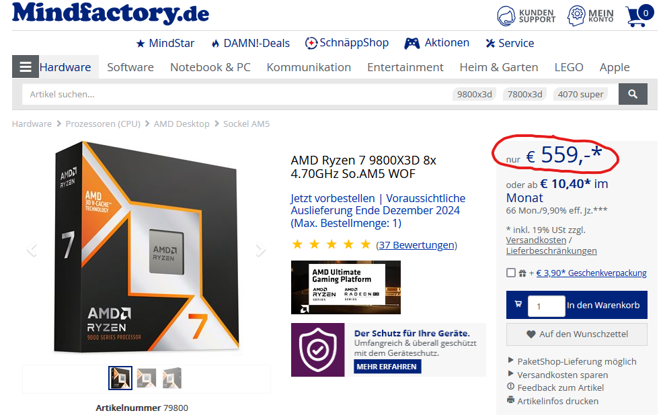663x415 pixels.
Task: Show next product image arrow
Action: pos(260,250)
